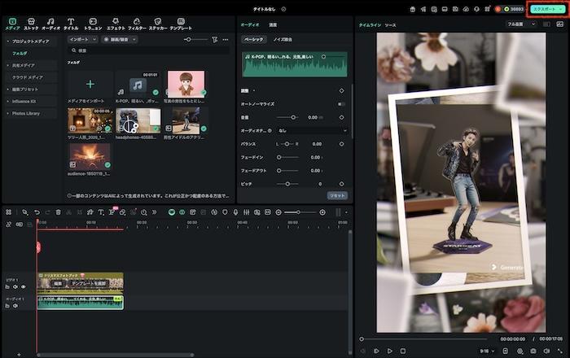Select the タイトル (Titles) icon

pos(71,23)
